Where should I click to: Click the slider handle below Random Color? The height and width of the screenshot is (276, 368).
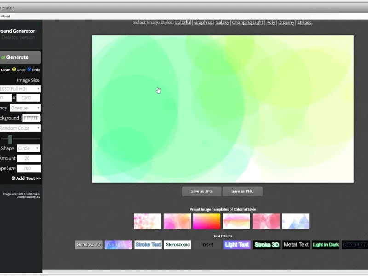(10, 139)
